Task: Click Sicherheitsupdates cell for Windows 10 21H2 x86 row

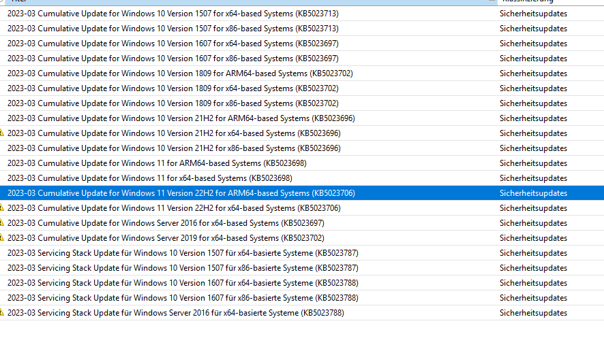Action: [x=534, y=148]
